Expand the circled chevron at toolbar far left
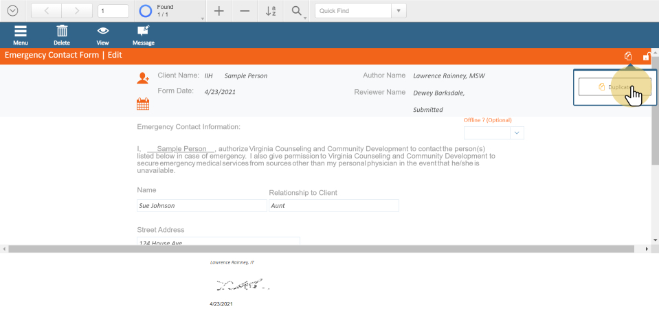This screenshot has width=659, height=313. 12,11
